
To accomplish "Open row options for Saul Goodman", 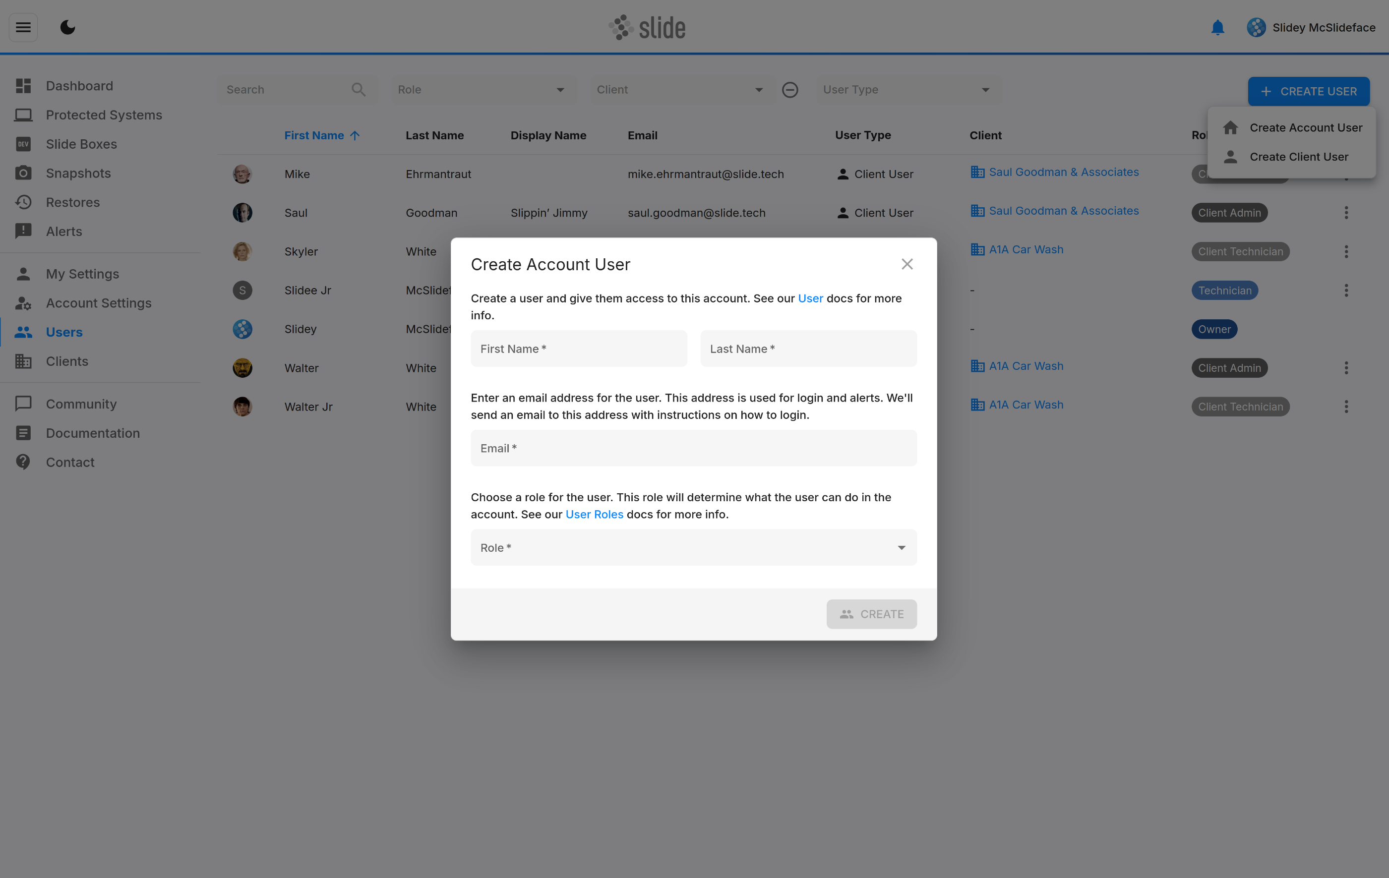I will click(x=1346, y=213).
